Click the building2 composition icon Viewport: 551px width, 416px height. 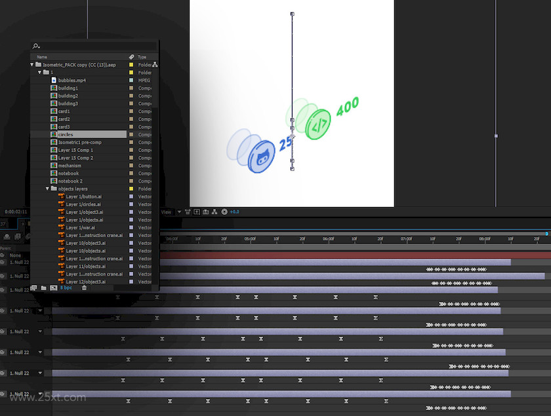coord(54,96)
